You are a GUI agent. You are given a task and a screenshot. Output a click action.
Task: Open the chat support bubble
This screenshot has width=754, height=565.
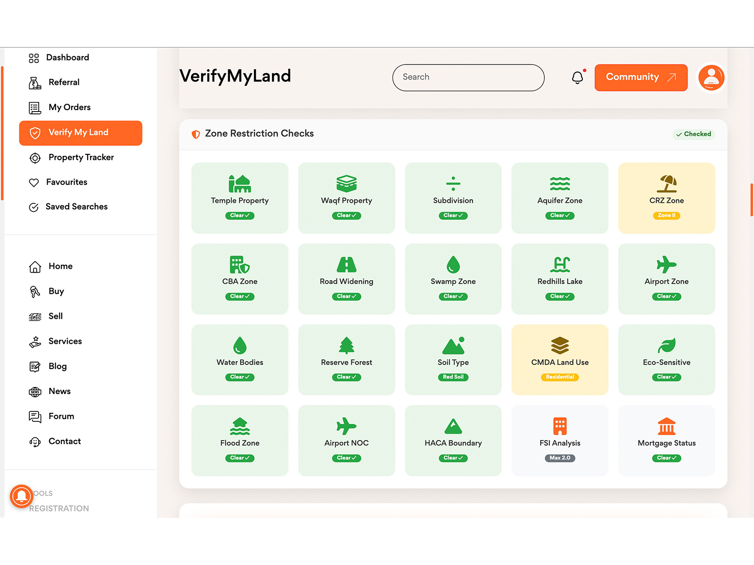(21, 496)
